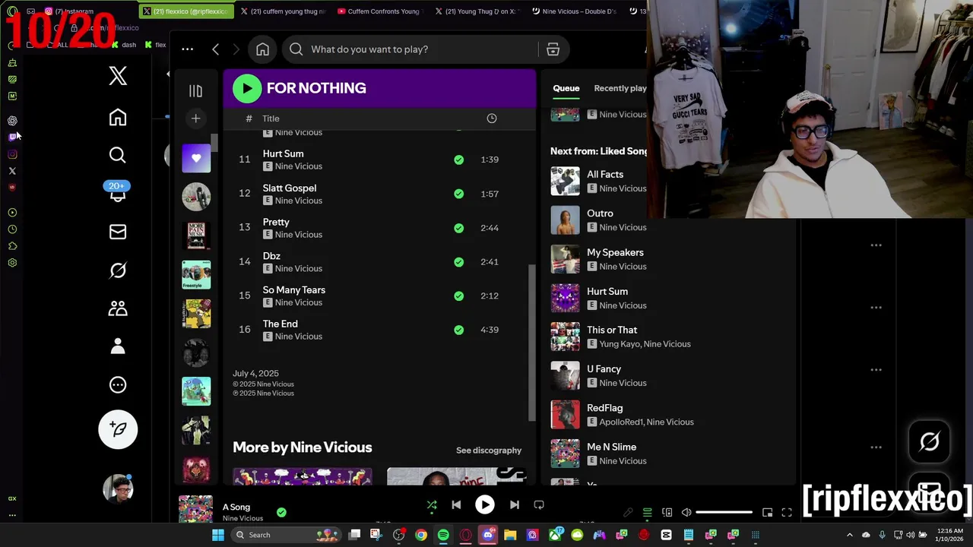Enter full screen player view
973x547 pixels.
787,513
